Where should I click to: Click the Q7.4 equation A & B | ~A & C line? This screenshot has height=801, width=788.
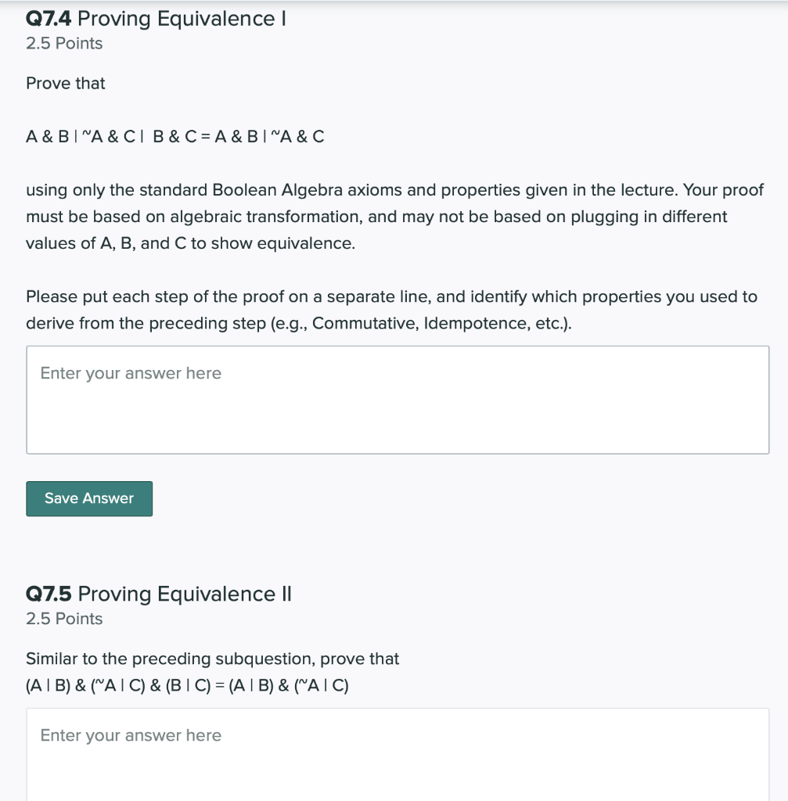click(175, 136)
